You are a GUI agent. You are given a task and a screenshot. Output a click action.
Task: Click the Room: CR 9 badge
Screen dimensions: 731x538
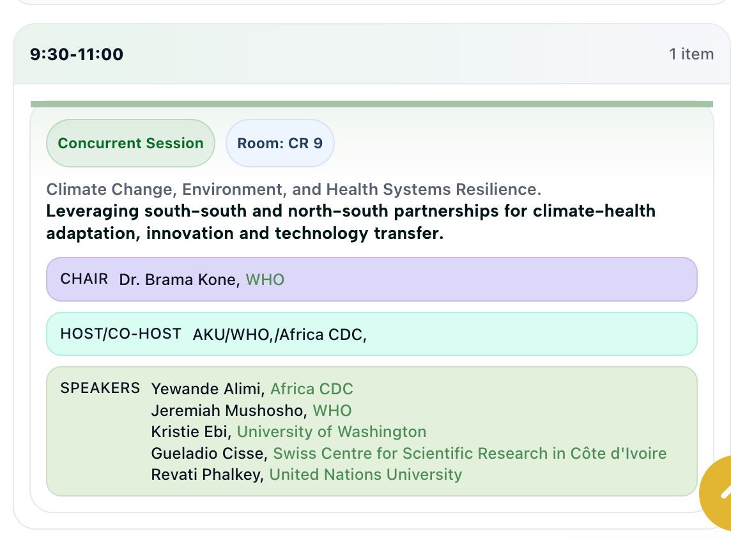coord(280,143)
